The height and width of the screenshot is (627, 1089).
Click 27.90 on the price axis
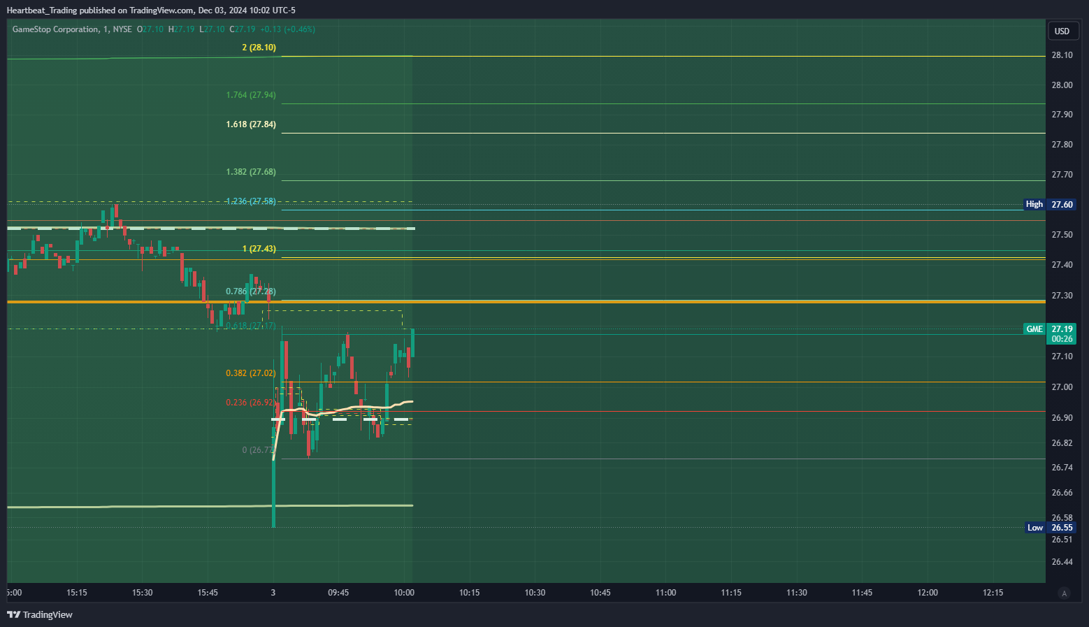pos(1062,115)
